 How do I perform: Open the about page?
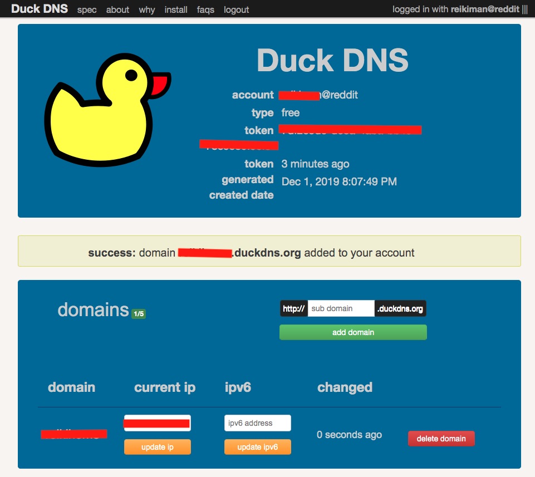pos(117,10)
